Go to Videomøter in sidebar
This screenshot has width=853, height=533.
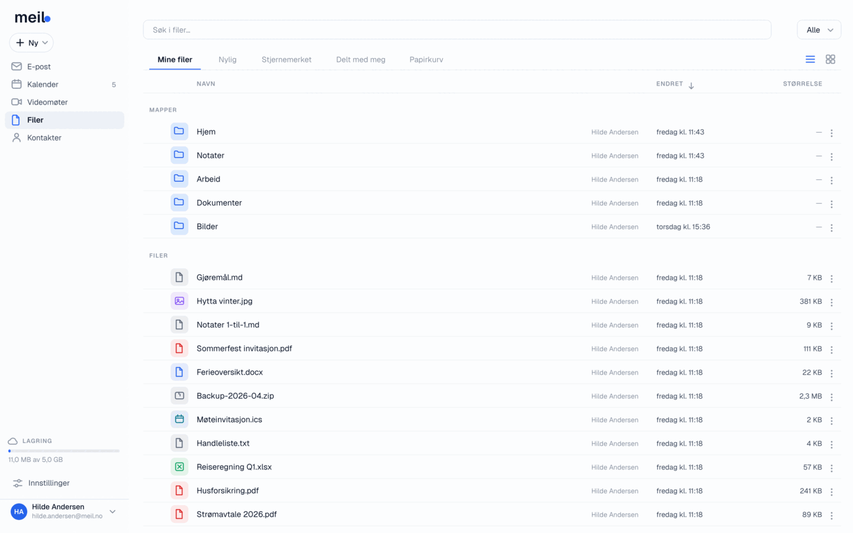pos(65,102)
